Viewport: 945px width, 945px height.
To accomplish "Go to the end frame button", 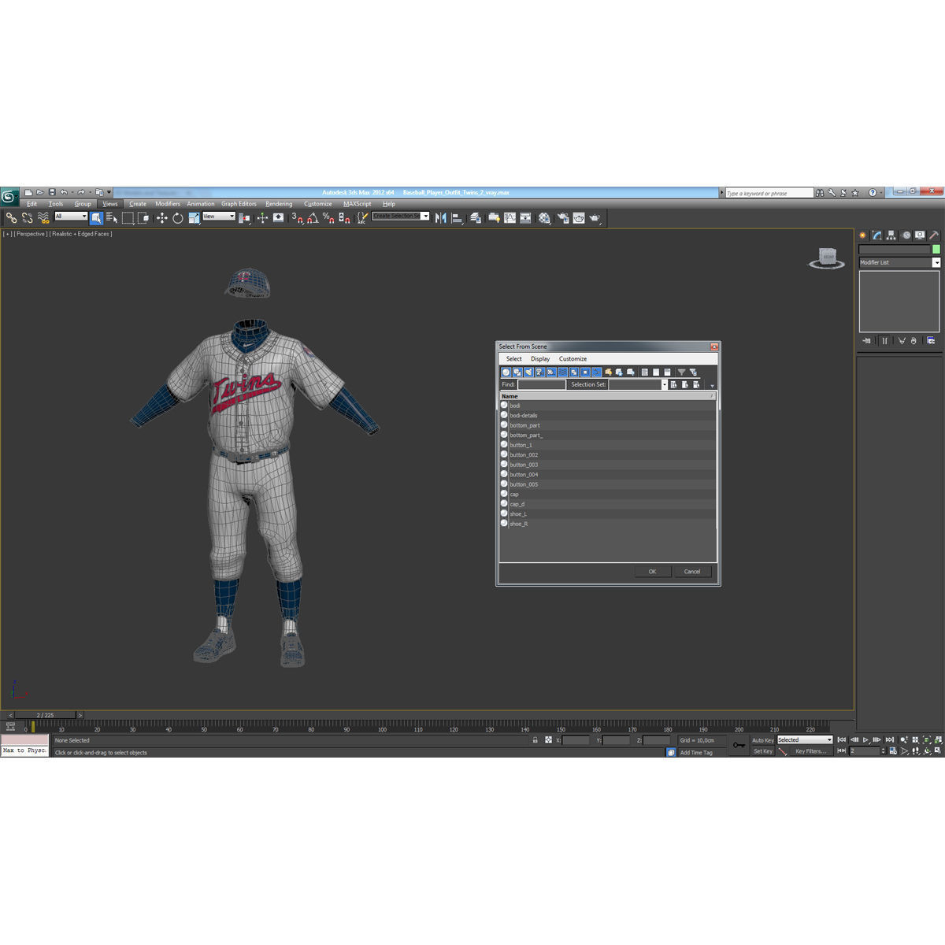I will (890, 740).
